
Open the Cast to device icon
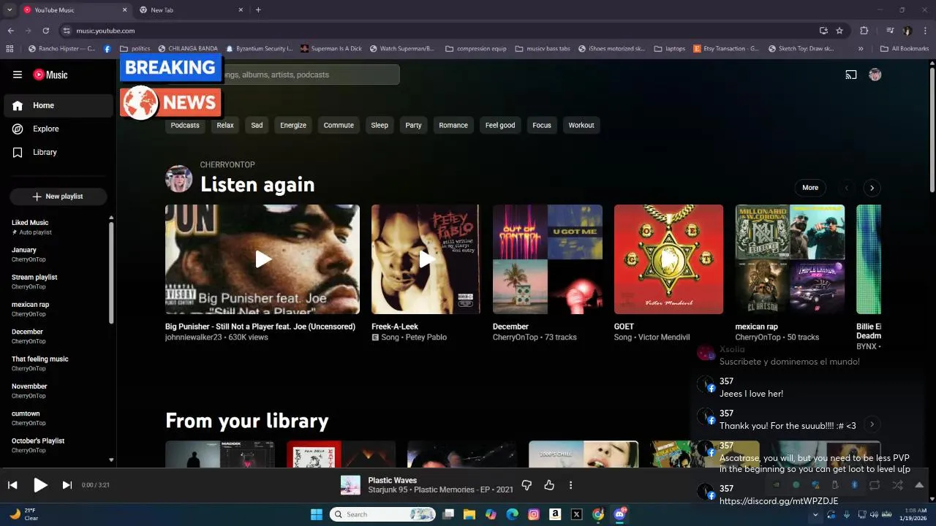click(x=851, y=75)
